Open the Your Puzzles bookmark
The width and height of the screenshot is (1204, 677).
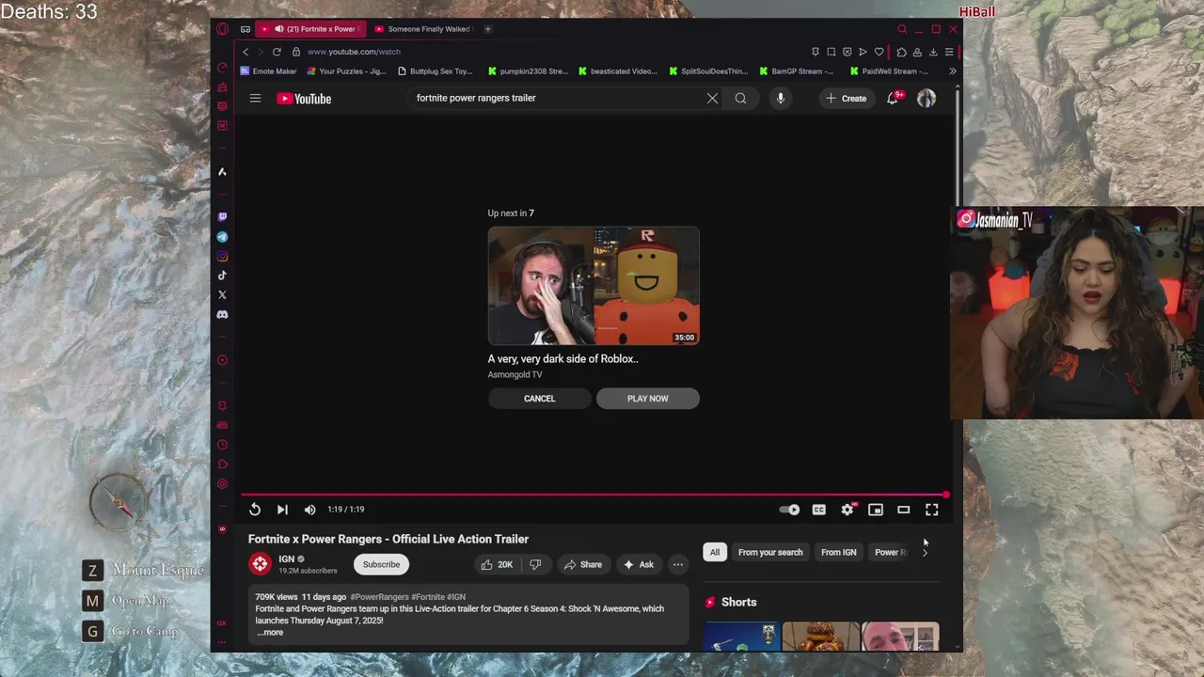coord(345,71)
